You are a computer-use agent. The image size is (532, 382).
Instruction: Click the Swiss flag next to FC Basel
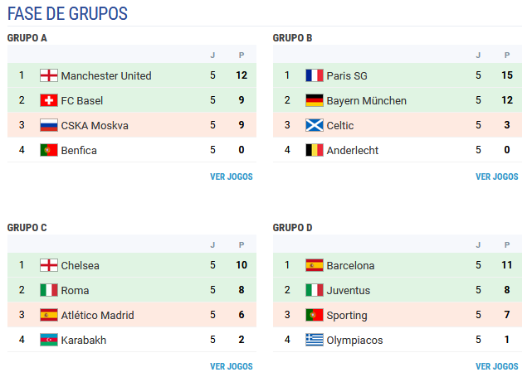(49, 100)
